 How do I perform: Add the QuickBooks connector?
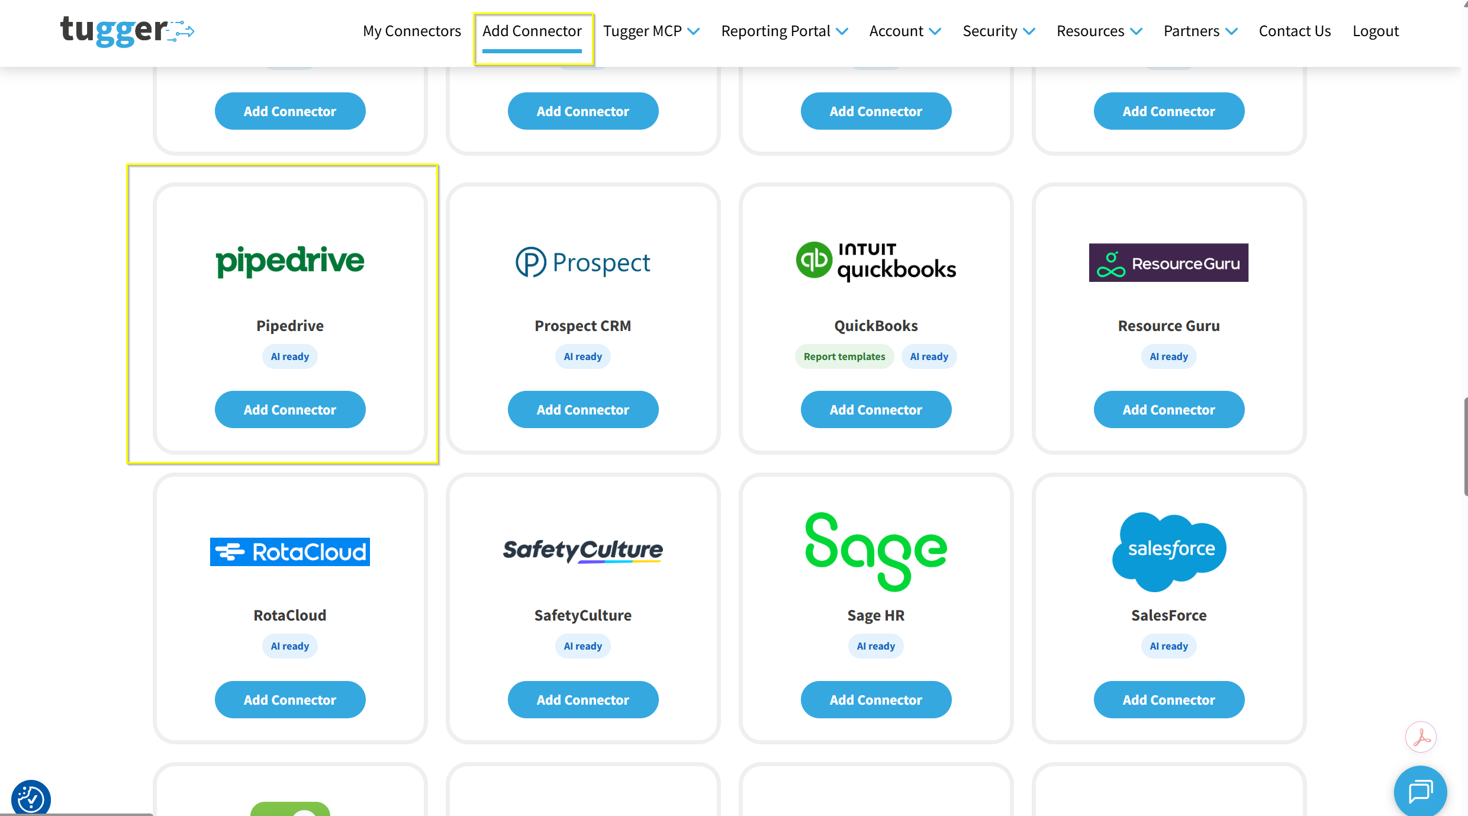pos(876,409)
